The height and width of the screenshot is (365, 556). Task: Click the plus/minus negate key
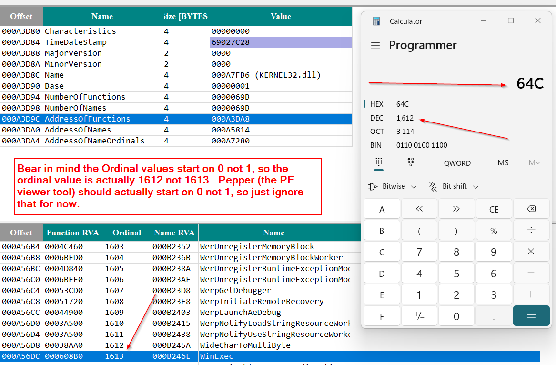[419, 316]
